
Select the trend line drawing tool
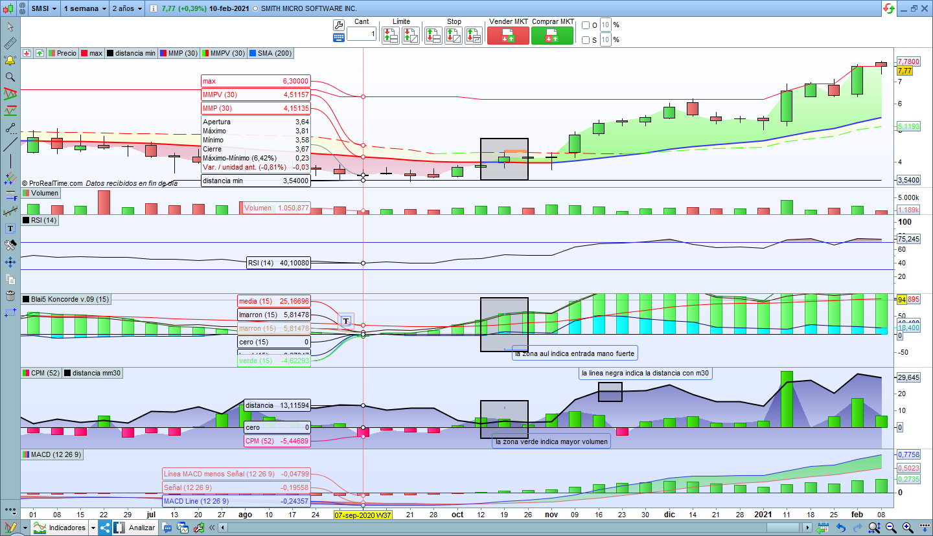pos(10,144)
